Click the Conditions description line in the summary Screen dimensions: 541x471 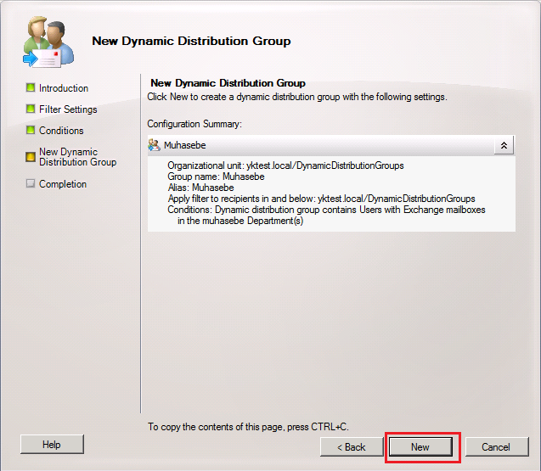(x=326, y=210)
